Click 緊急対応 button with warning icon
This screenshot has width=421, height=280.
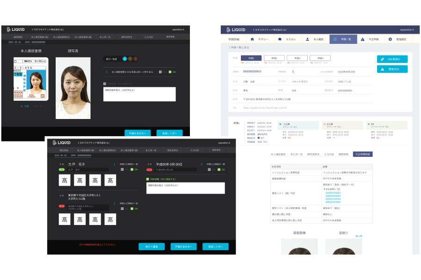[x=392, y=69]
